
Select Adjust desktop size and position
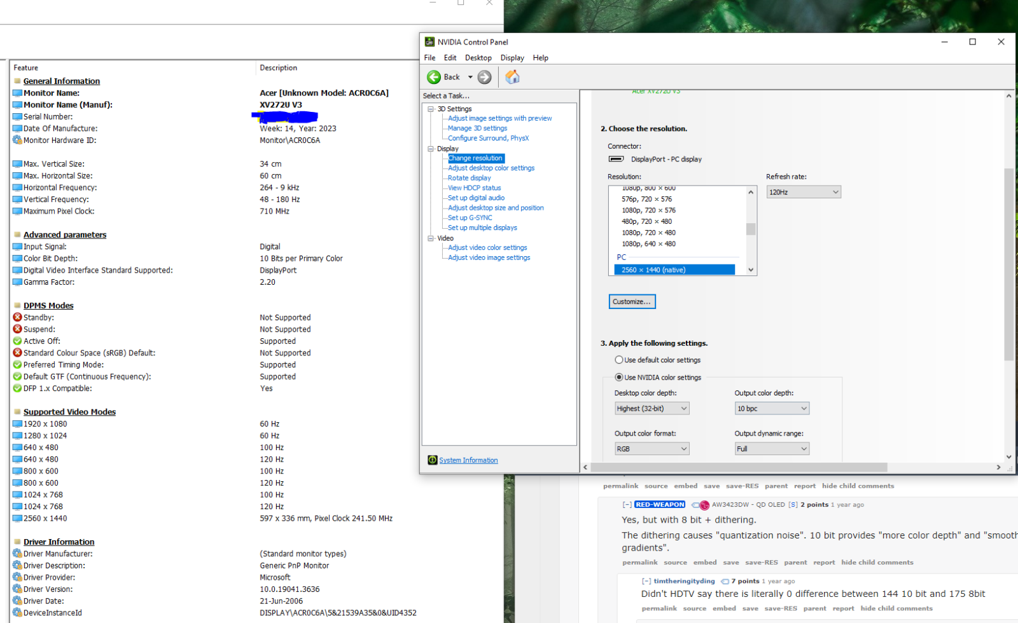496,208
